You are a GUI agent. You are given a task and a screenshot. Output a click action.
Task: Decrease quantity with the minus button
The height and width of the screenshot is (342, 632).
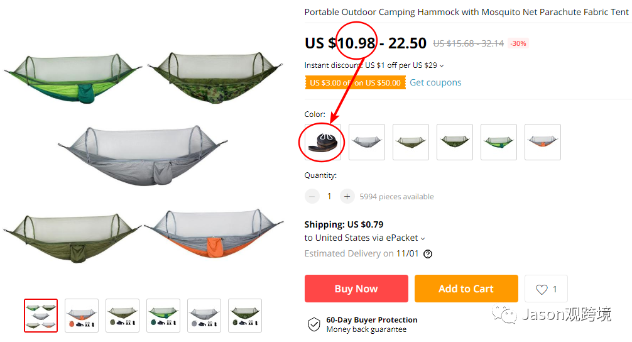(312, 197)
